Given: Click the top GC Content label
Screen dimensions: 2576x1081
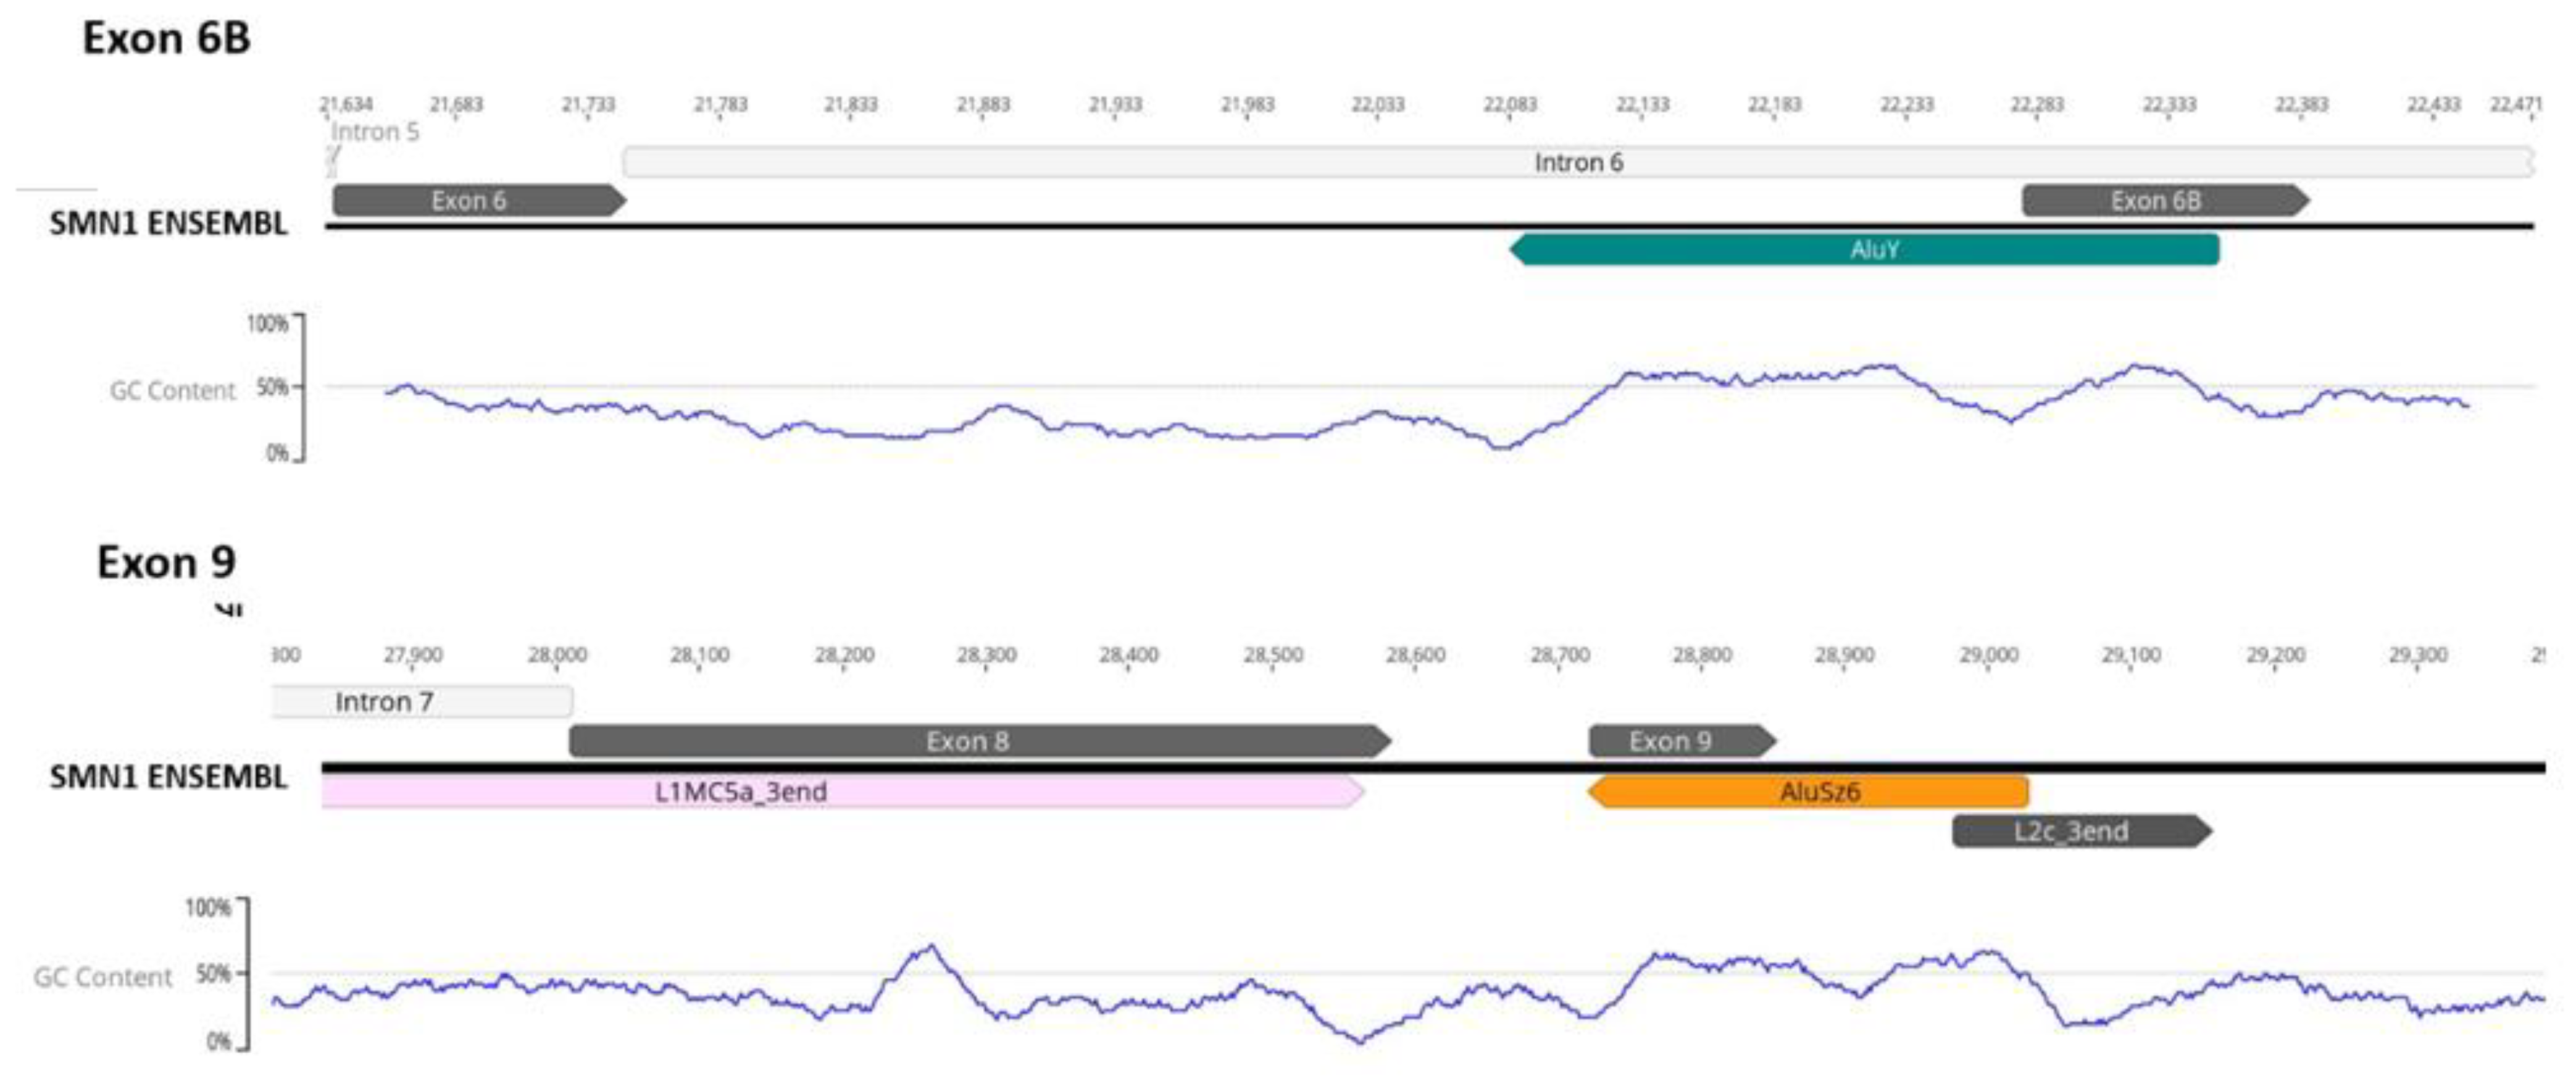Looking at the screenshot, I should (x=172, y=391).
